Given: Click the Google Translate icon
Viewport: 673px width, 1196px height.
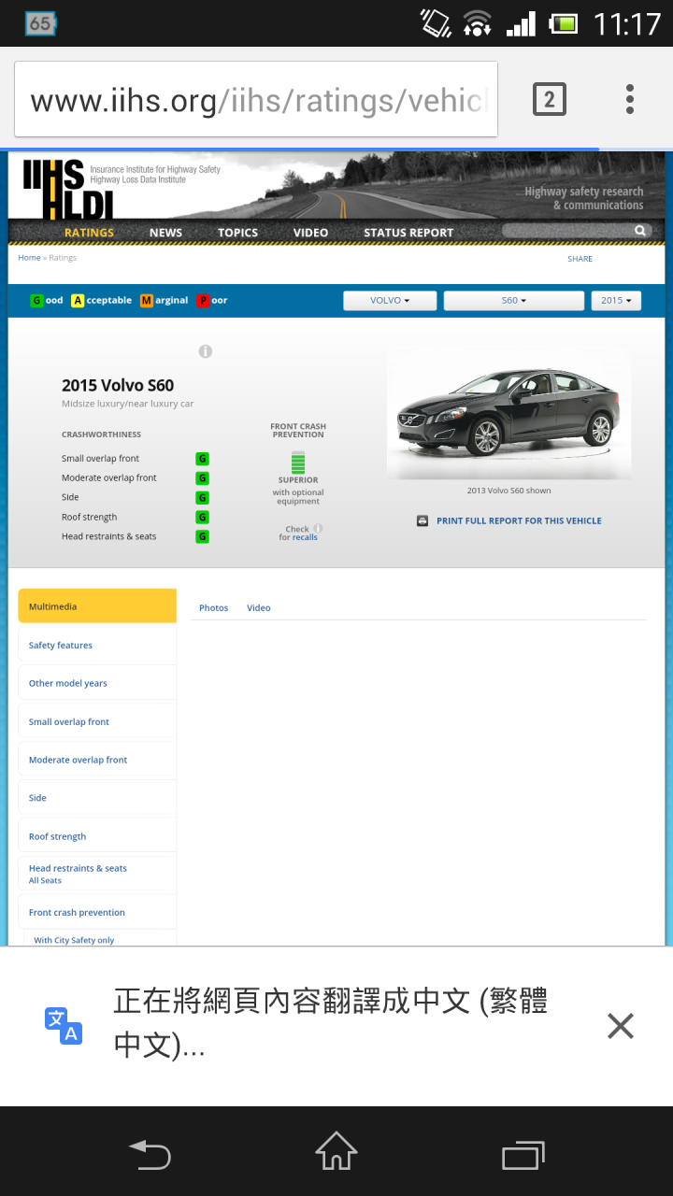Looking at the screenshot, I should point(64,1025).
